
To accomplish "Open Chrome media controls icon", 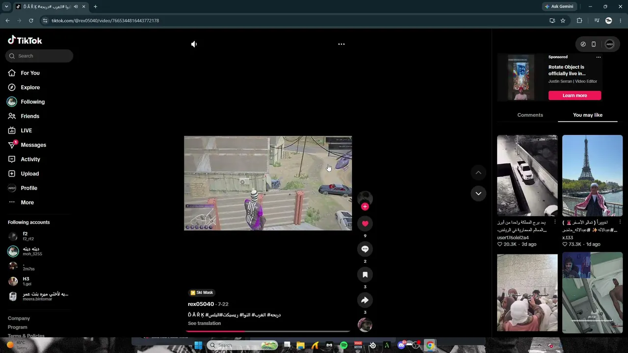I will (597, 21).
